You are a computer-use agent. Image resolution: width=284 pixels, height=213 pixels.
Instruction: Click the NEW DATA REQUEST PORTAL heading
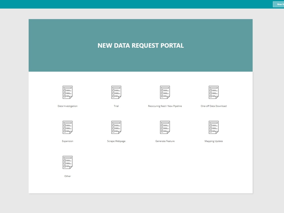click(x=141, y=45)
